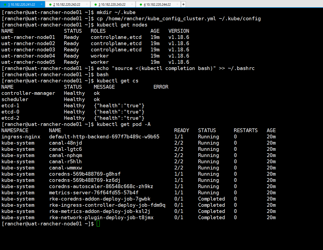Click the ingress-nginx namespace entry

[21, 137]
